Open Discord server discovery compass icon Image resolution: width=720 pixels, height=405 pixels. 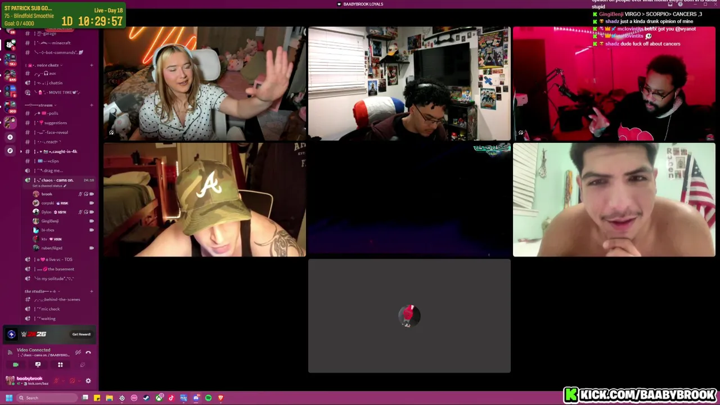pos(10,151)
